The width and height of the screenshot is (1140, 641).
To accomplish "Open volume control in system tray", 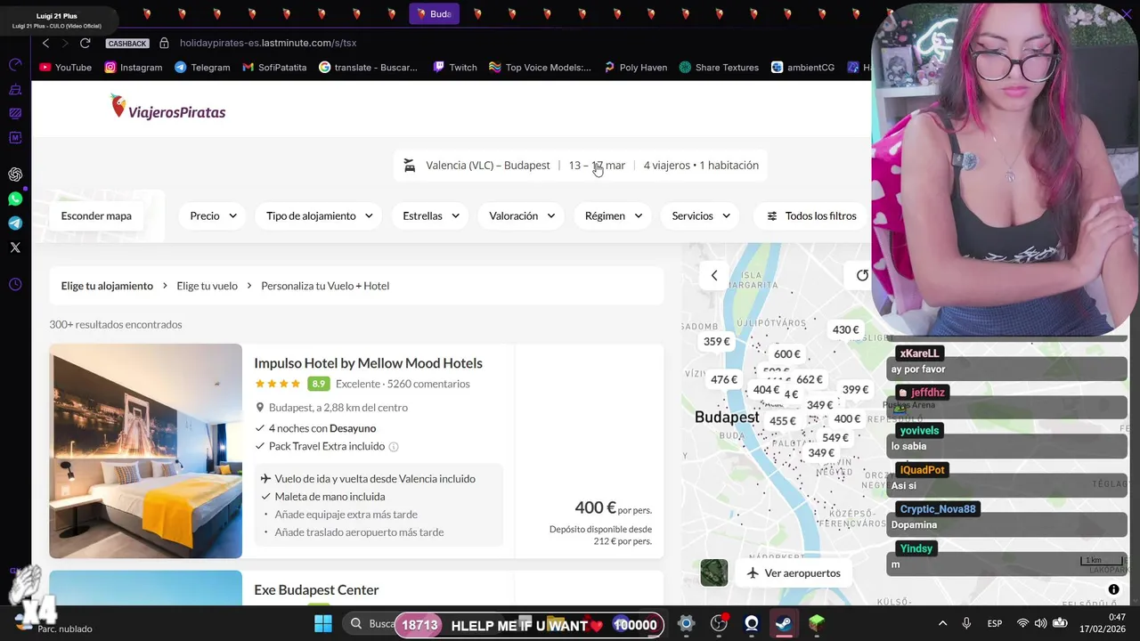I will (1040, 623).
